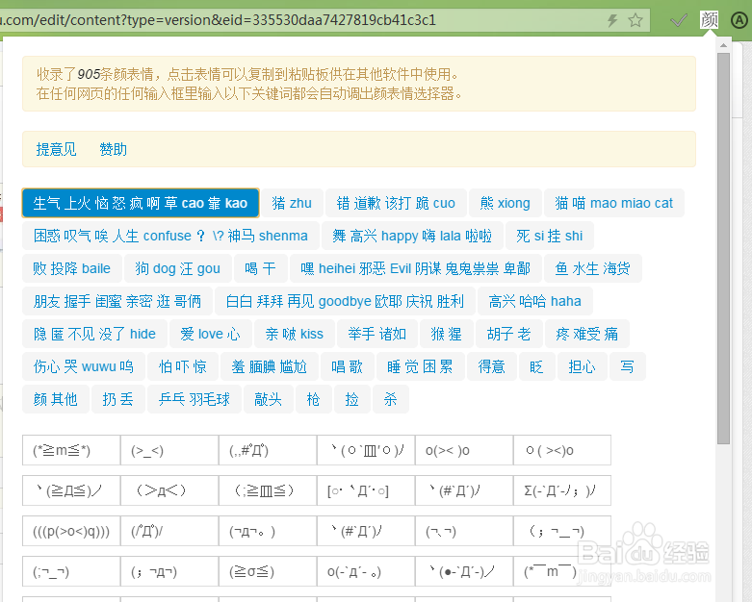Bookmark page with the star icon
This screenshot has height=602, width=752.
[635, 20]
